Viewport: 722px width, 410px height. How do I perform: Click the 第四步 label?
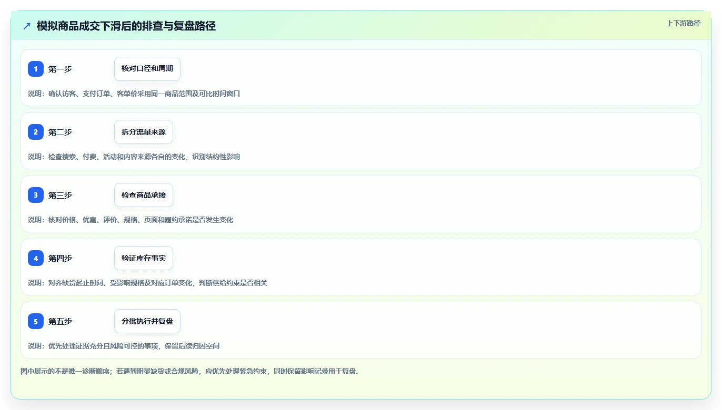60,258
